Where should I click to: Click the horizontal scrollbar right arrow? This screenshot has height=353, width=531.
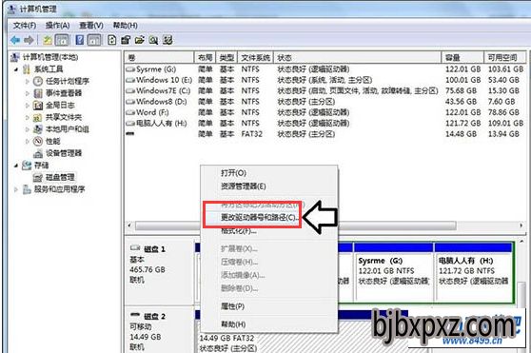pyautogui.click(x=521, y=226)
